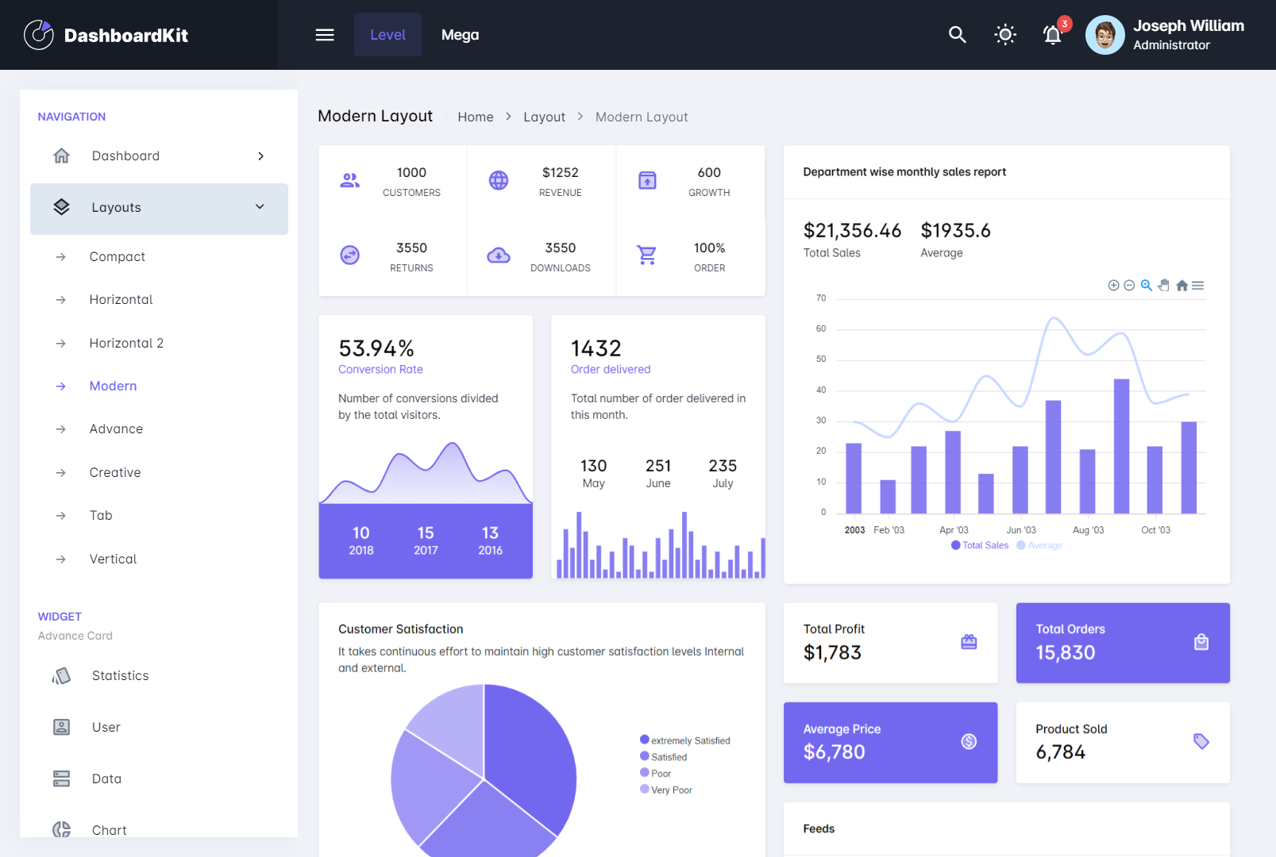
Task: Open the Level menu in header
Action: coord(387,35)
